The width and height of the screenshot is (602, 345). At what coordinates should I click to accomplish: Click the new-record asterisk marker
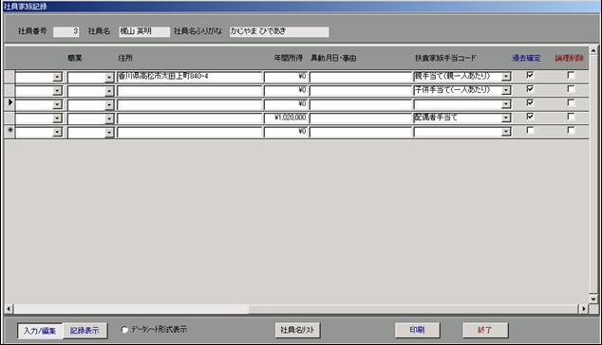click(9, 132)
